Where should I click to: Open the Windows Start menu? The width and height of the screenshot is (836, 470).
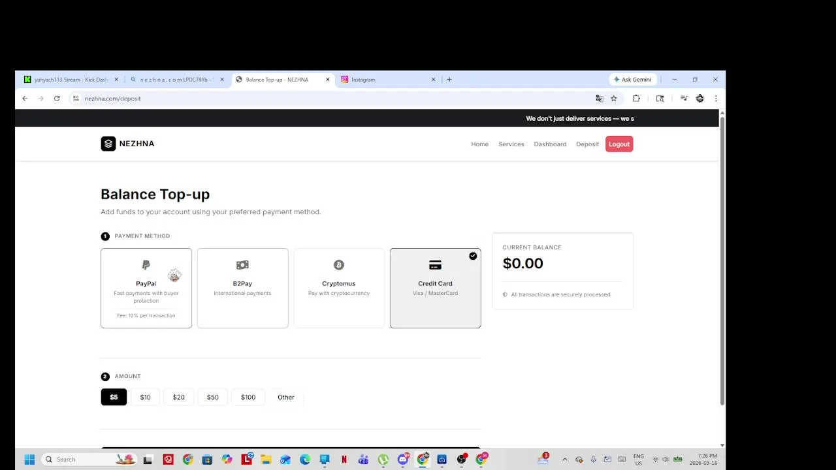tap(29, 460)
